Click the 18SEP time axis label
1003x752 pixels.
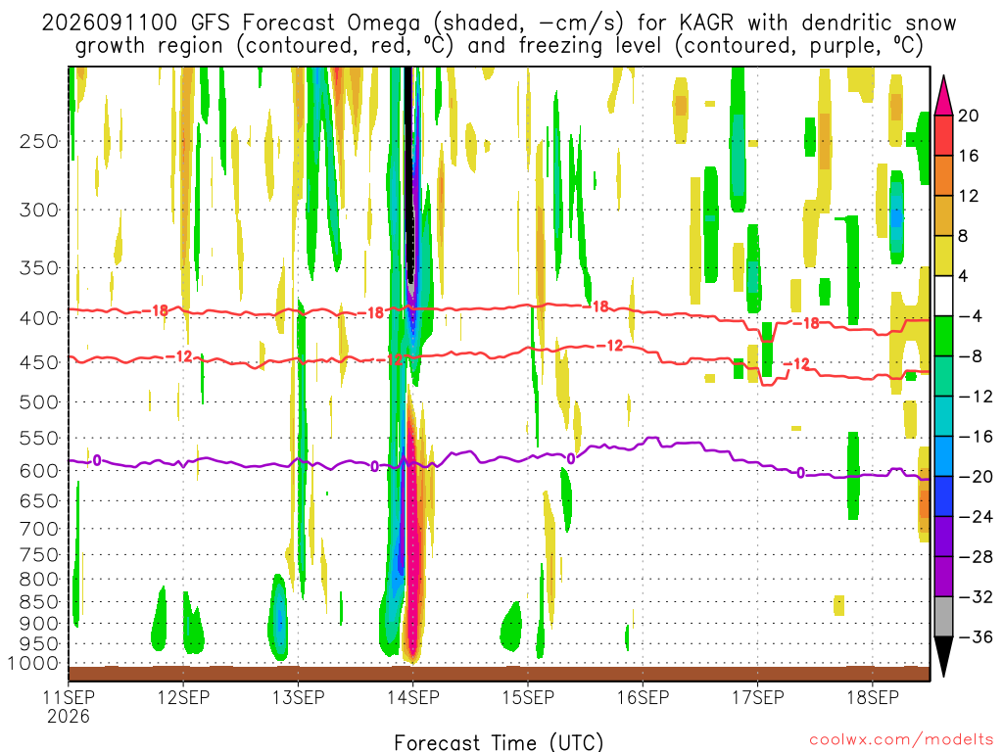(873, 697)
